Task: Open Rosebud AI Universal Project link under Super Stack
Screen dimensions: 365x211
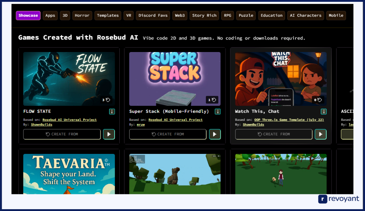Action: click(x=175, y=120)
